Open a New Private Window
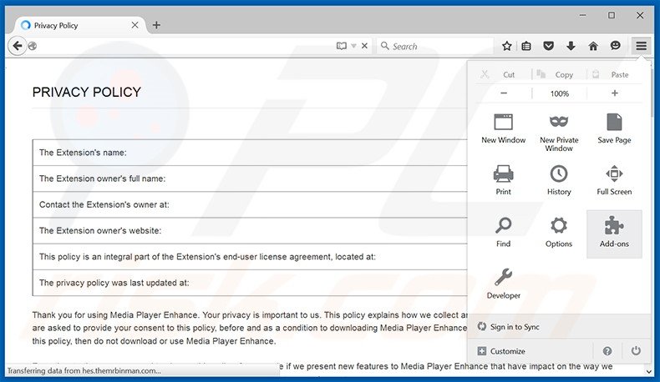Screen dimensions: 660x382 click(559, 133)
